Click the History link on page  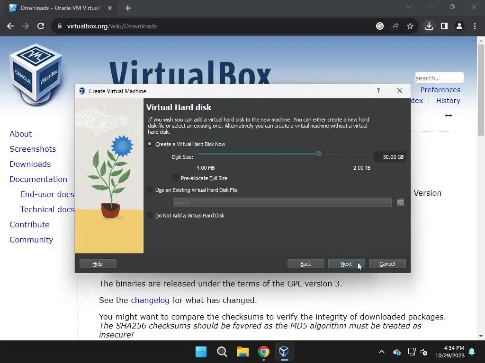click(x=448, y=101)
